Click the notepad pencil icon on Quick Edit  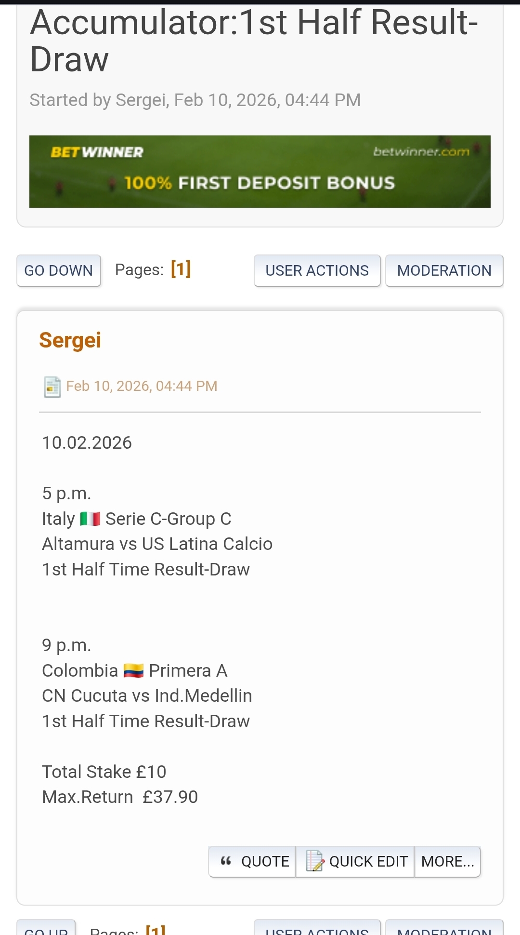coord(315,861)
